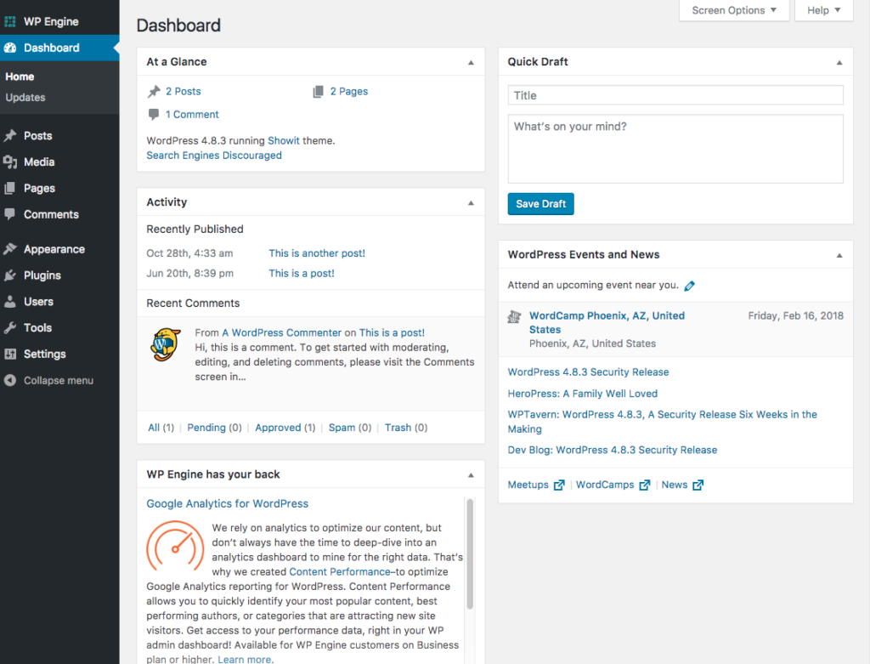Open the Screen Options dropdown
Image resolution: width=870 pixels, height=664 pixels.
[x=733, y=10]
